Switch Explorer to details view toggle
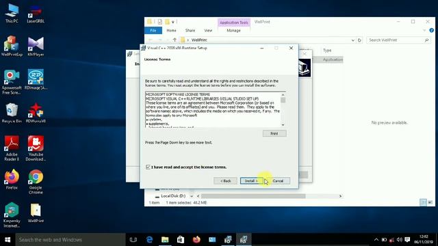Image resolution: width=438 pixels, height=246 pixels. click(x=423, y=202)
